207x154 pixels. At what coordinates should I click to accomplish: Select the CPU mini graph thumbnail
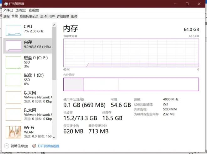click(14, 30)
